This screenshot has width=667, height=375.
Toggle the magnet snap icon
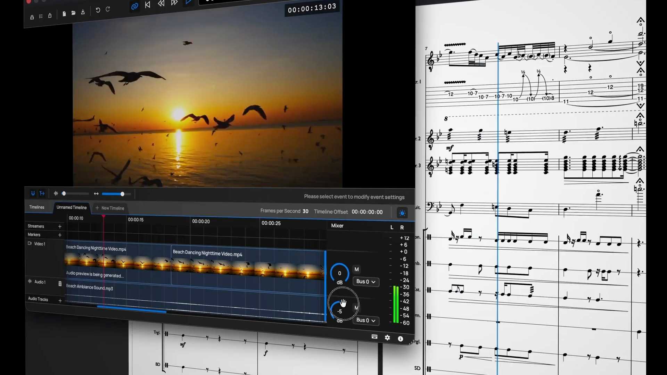[33, 193]
